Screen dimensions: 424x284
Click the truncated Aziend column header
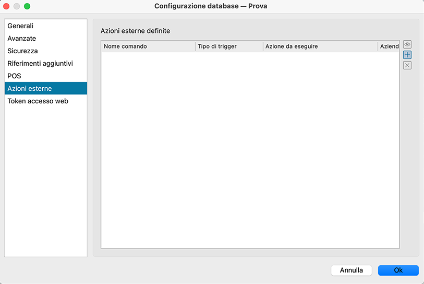point(389,46)
